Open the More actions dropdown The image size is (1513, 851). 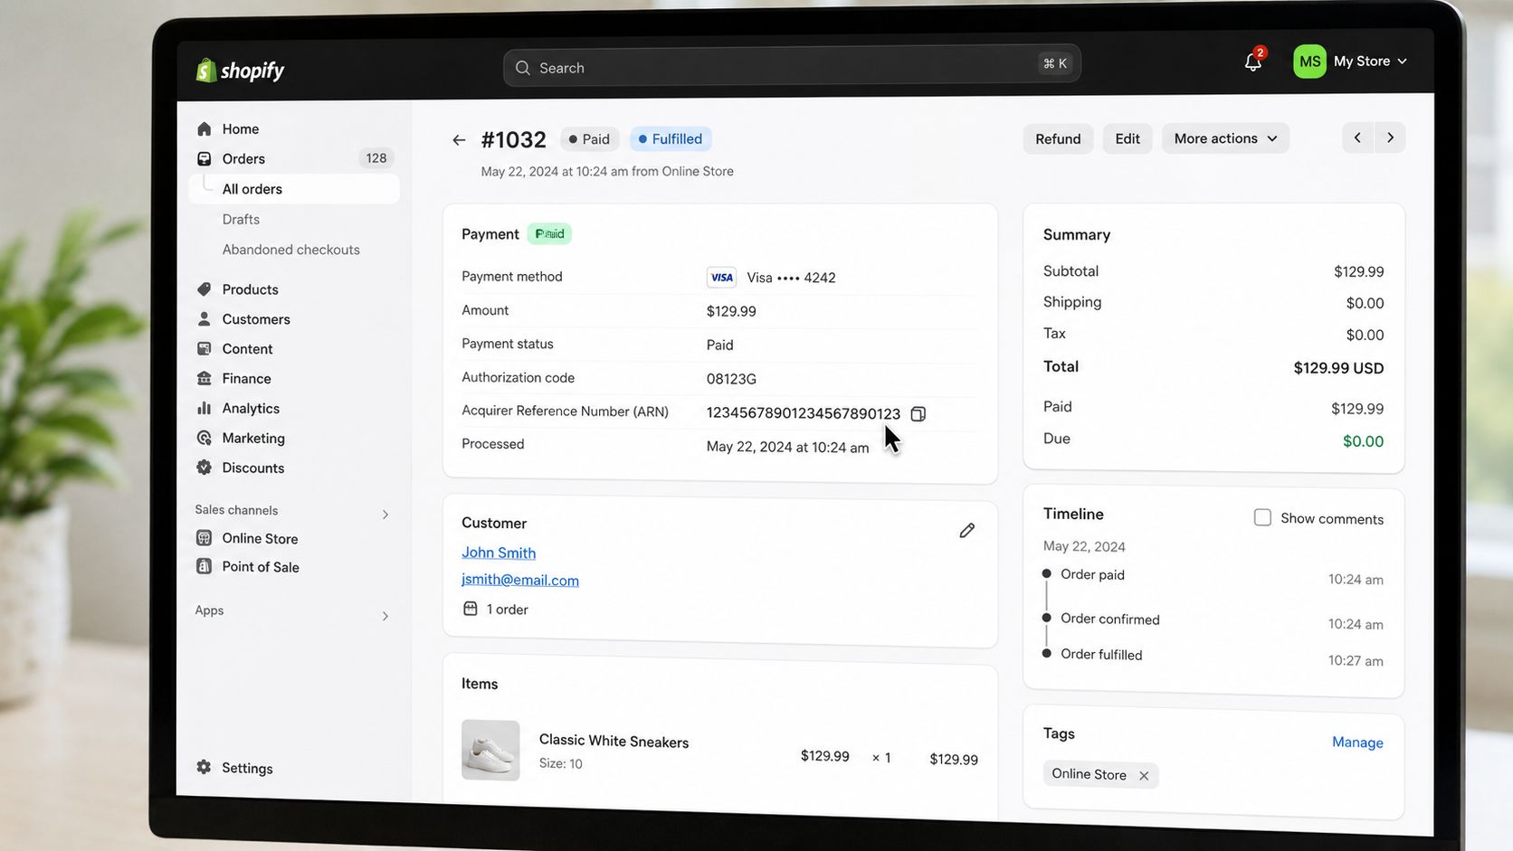(x=1225, y=138)
